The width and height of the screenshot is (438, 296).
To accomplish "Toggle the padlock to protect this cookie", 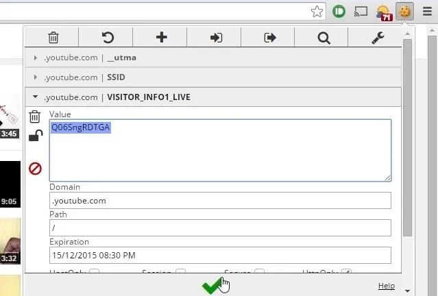I will coord(36,136).
